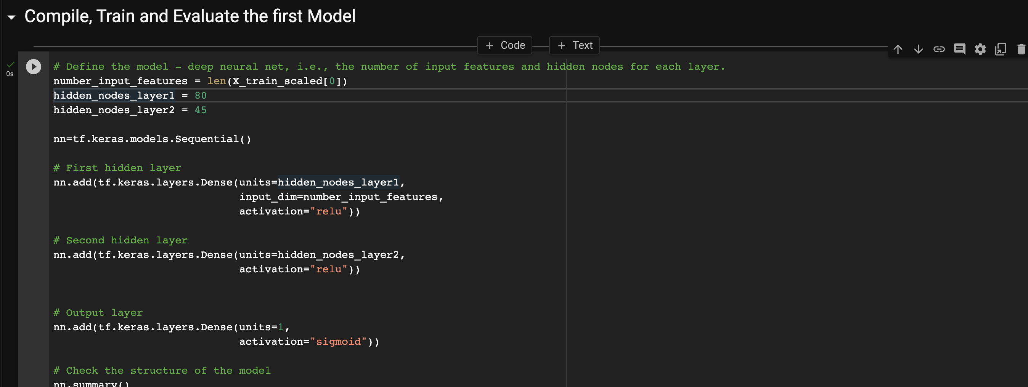Click the 0s execution time label

[10, 74]
